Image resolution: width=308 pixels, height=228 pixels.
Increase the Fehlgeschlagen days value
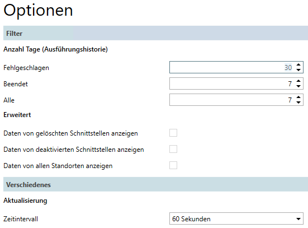coord(298,65)
